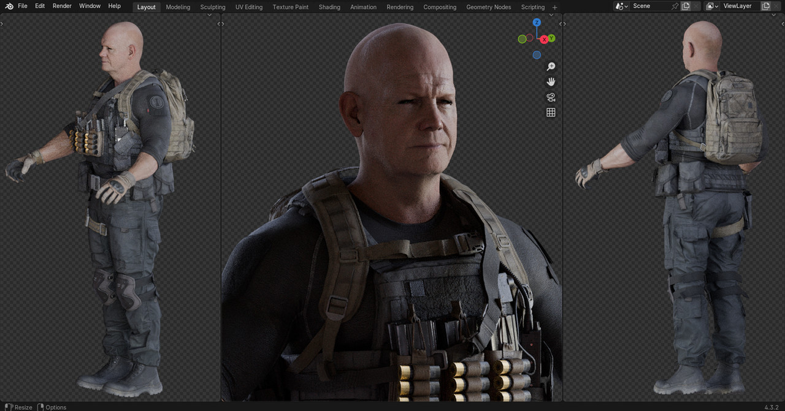The height and width of the screenshot is (411, 785).
Task: Click the negative Z axis gizmo ball
Action: point(537,55)
